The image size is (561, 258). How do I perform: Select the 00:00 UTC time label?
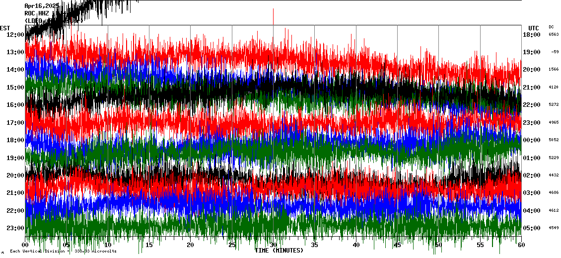click(531, 140)
